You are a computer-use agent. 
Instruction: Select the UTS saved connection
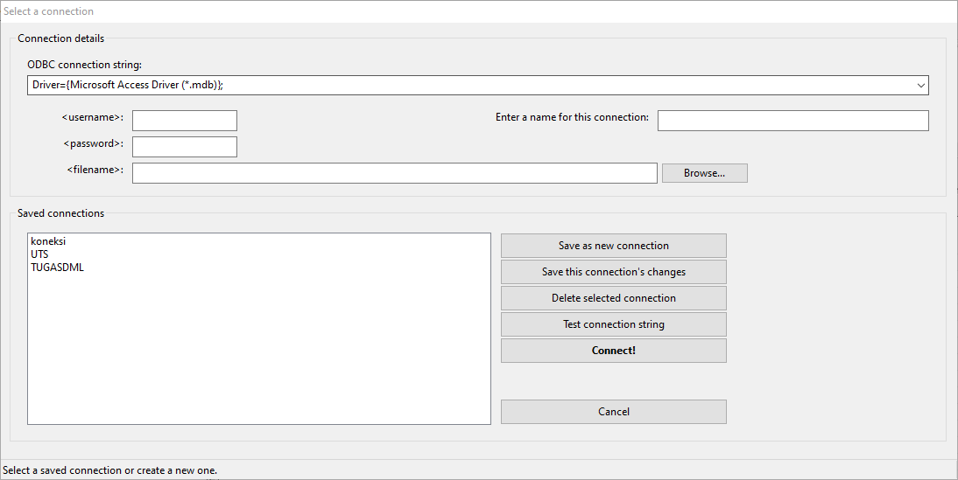tap(39, 254)
